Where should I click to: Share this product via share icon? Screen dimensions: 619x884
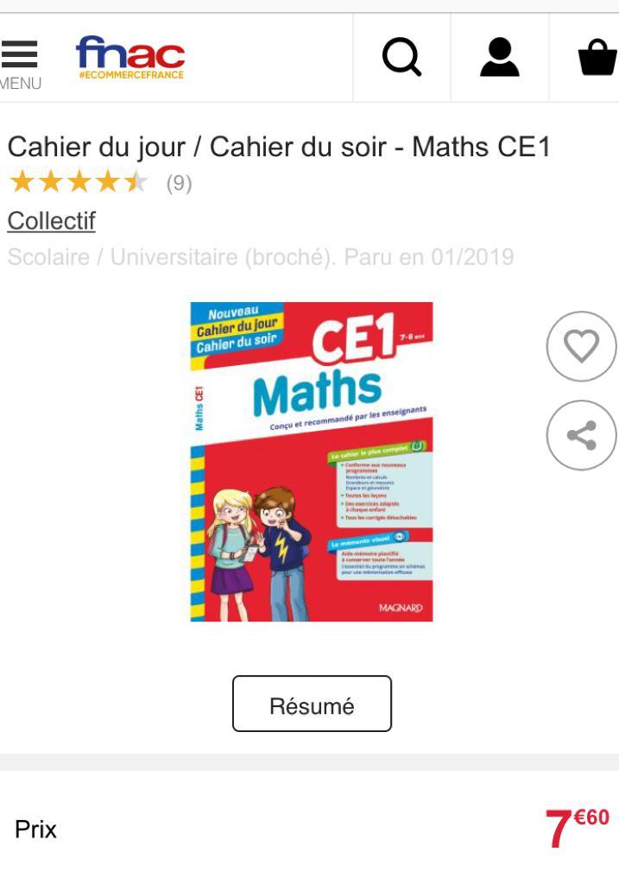[x=581, y=435]
